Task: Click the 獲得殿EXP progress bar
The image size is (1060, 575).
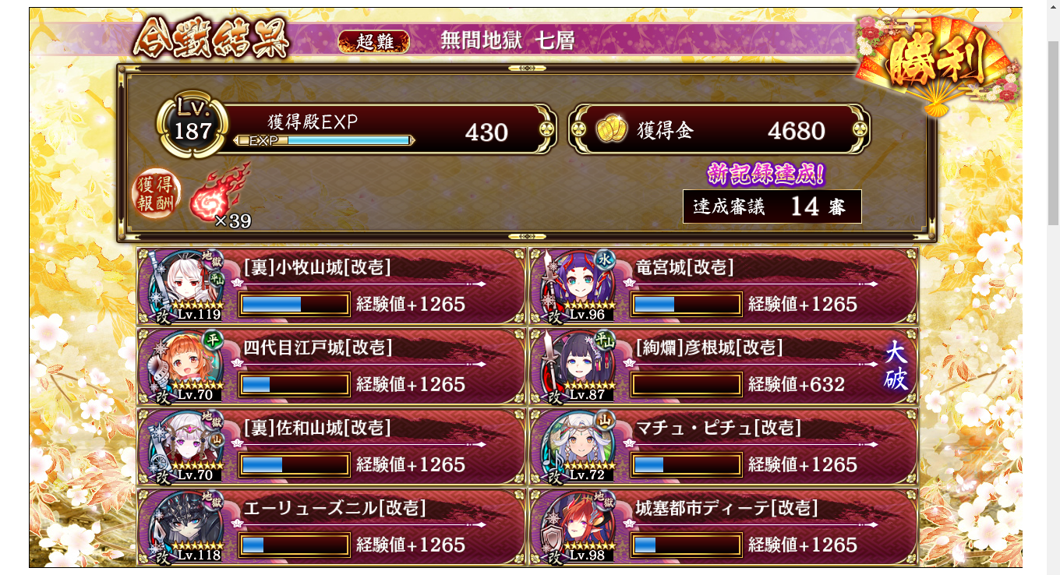Action: (x=323, y=140)
